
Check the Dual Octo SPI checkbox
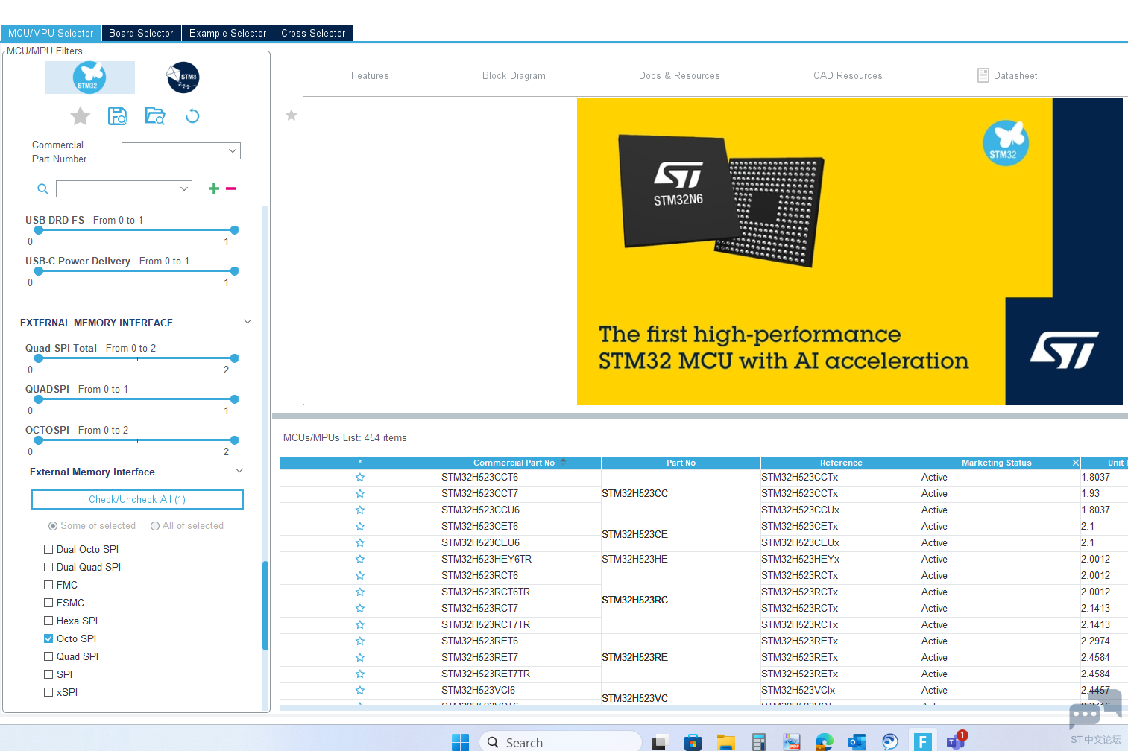[48, 549]
